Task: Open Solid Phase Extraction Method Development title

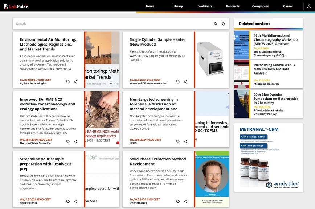Action: coord(158,162)
